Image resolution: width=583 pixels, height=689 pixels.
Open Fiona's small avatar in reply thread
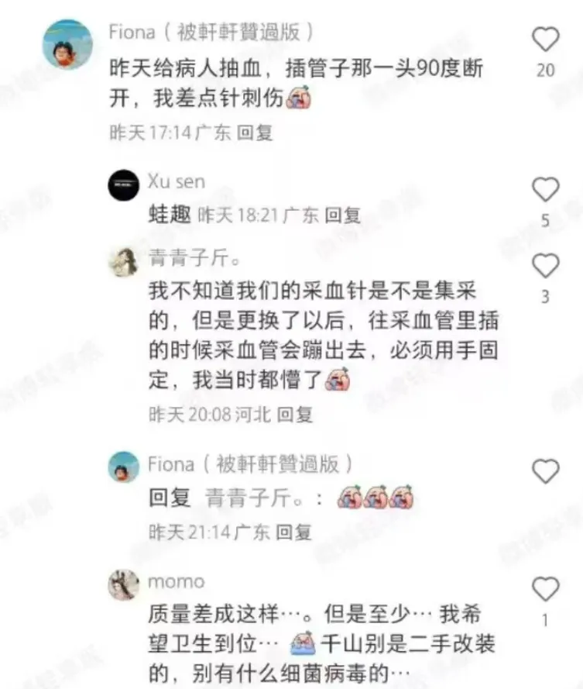[123, 467]
